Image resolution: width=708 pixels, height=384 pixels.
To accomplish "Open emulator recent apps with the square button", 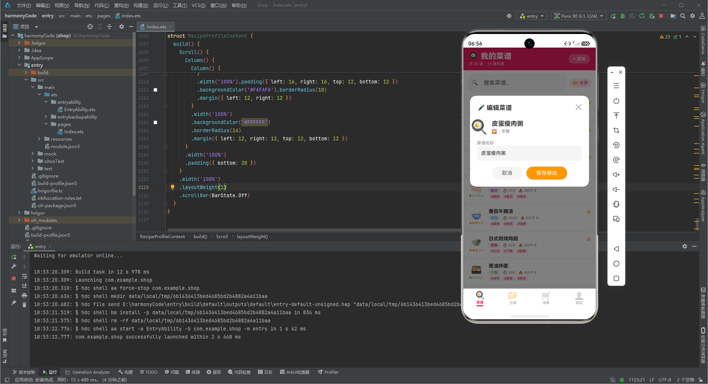I will pyautogui.click(x=616, y=278).
